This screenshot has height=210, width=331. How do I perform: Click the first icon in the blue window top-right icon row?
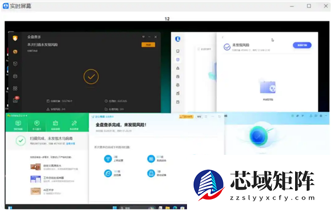292,116
